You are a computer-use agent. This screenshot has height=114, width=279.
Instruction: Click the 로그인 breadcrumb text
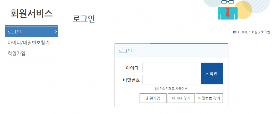click(x=265, y=32)
